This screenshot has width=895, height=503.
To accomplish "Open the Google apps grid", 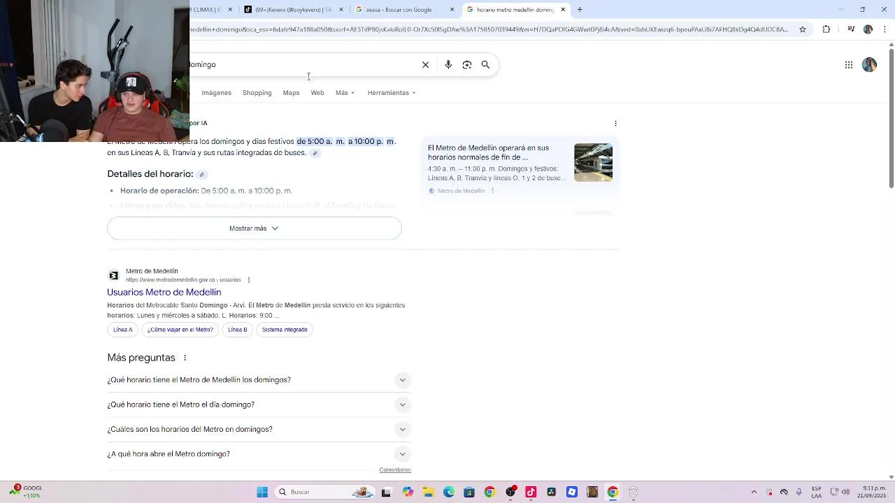I will pos(849,65).
